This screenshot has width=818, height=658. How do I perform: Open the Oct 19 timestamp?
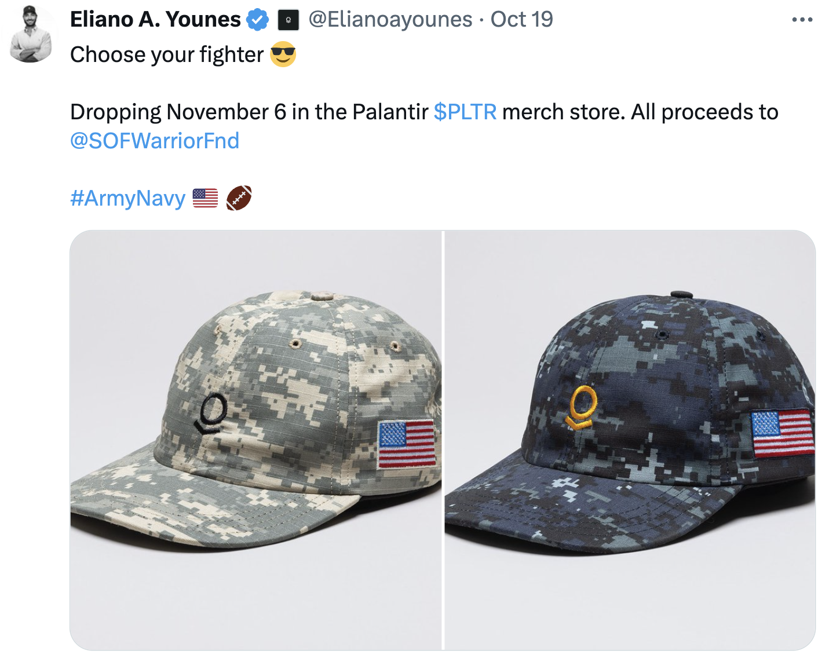(520, 19)
